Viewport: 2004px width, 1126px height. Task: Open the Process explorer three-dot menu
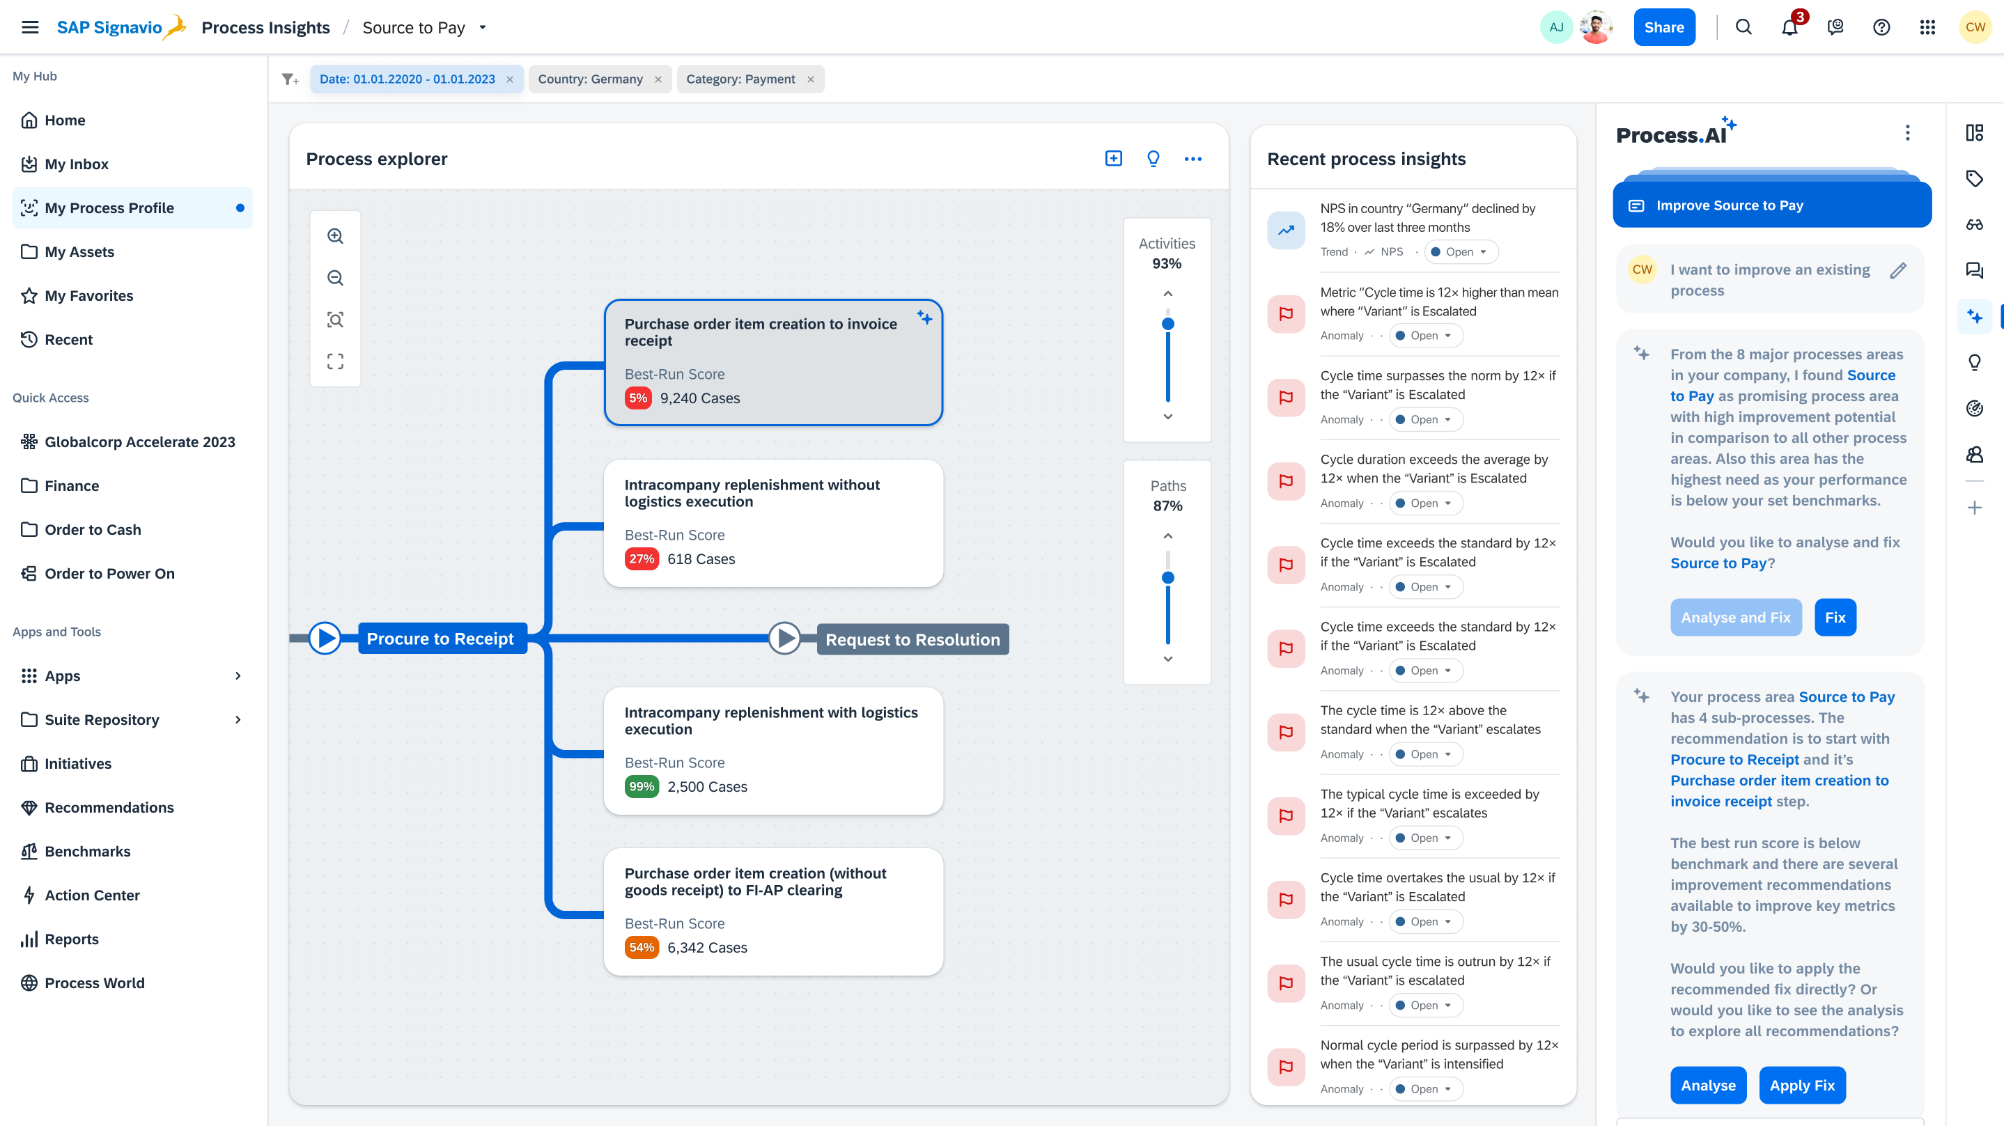[1193, 159]
